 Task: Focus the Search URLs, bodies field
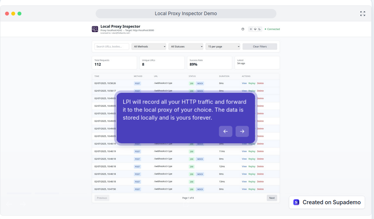112,47
